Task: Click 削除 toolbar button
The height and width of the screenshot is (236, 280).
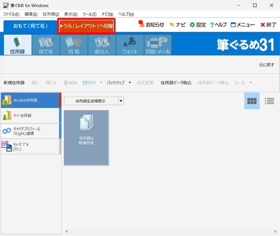Action: click(71, 83)
